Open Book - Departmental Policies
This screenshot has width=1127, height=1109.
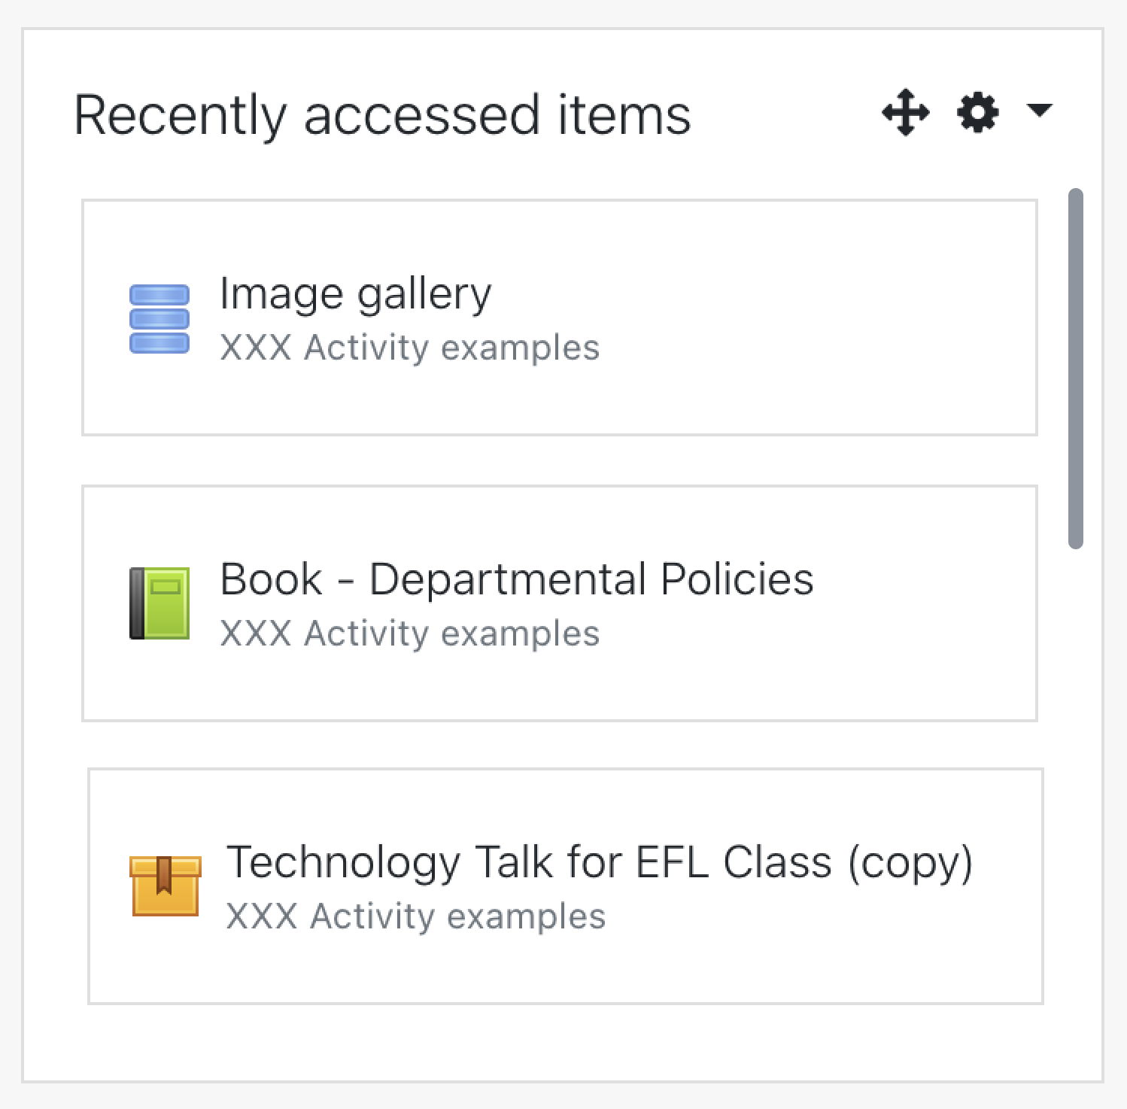(x=516, y=579)
